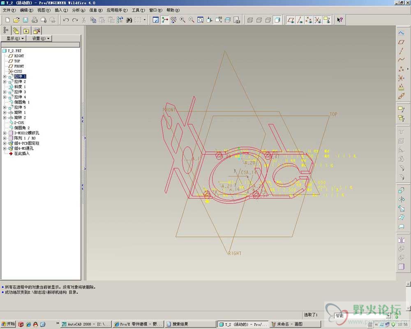Viewport: 411px width, 329px height.
Task: Expand the 拉伸 1 feature
Action: 5,76
